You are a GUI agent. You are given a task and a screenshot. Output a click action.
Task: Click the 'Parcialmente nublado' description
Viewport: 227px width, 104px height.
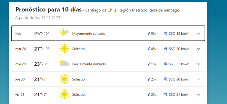[x=89, y=64]
